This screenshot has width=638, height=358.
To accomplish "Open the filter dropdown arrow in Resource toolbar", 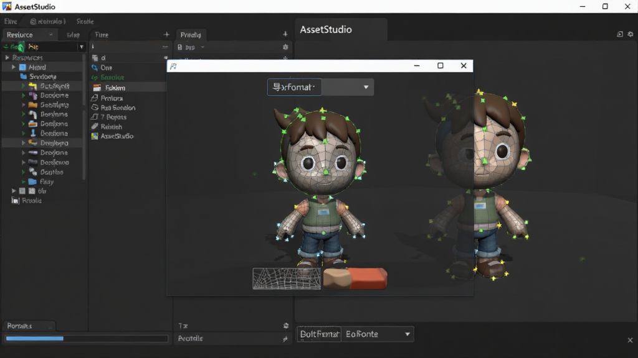I will 82,47.
